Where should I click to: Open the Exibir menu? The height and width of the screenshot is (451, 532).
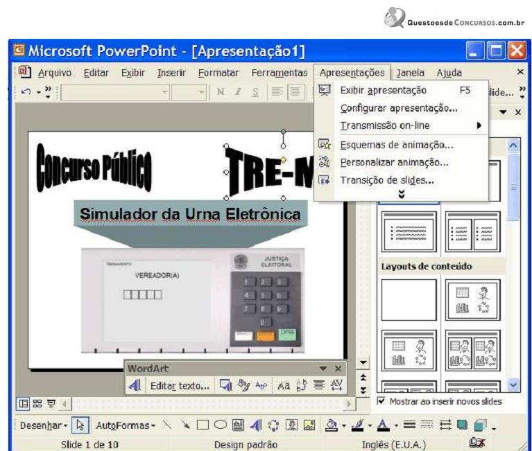click(133, 73)
